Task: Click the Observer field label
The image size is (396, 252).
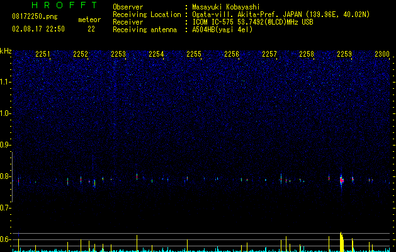Action: (x=128, y=7)
